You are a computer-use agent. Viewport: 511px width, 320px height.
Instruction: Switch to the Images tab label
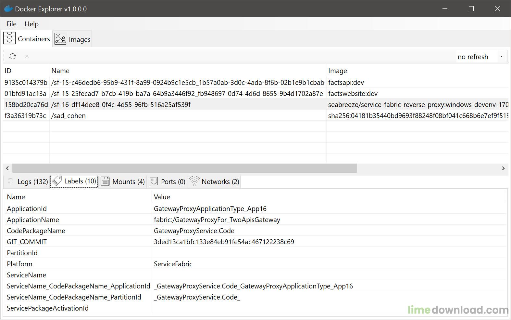click(80, 40)
